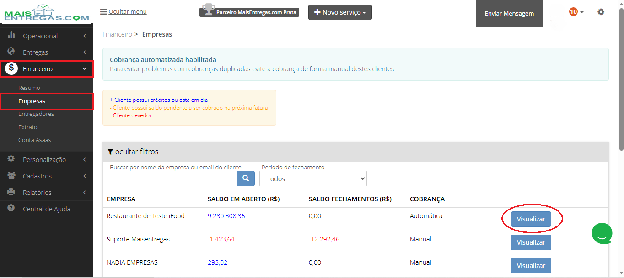
Task: Open Conta Asaas in the sidebar
Action: pyautogui.click(x=35, y=140)
